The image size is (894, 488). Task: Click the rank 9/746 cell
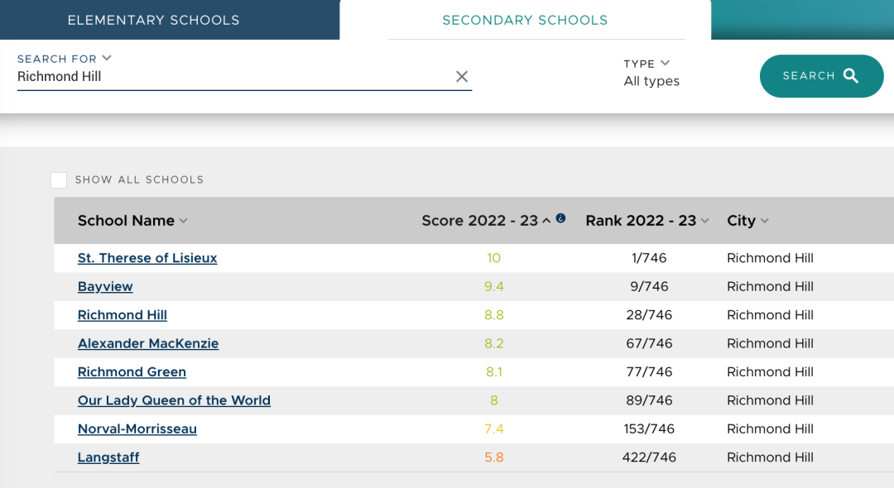649,286
